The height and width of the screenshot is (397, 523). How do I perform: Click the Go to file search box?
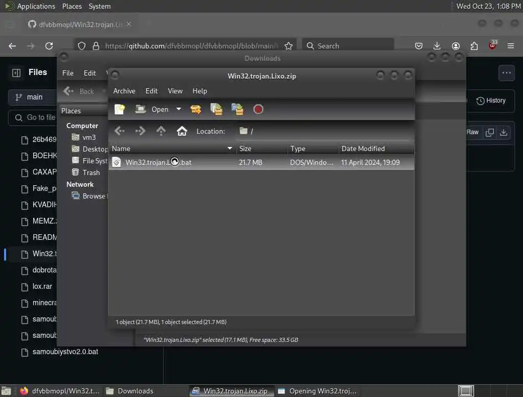click(x=33, y=118)
